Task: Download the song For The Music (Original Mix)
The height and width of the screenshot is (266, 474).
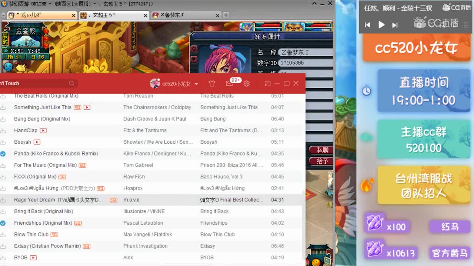Action: (3, 165)
